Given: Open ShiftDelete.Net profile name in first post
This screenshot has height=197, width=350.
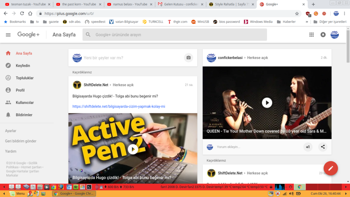Looking at the screenshot, I should pos(96,85).
